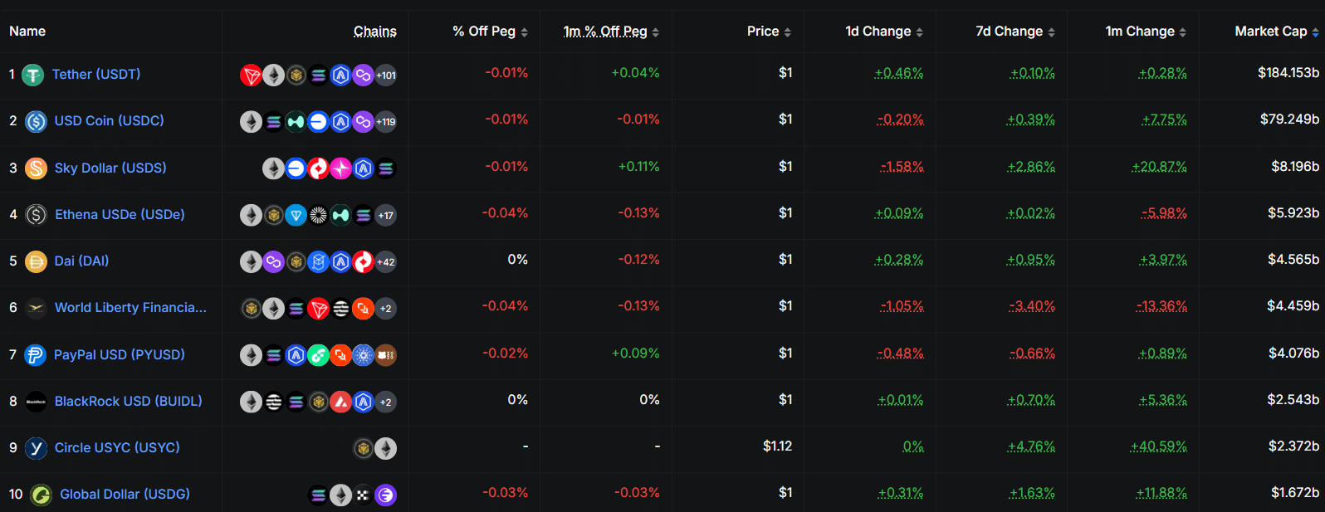Click the Tron chain icon in Tether row

[251, 76]
